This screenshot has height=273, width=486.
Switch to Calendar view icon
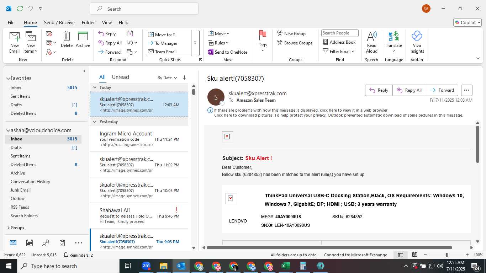coord(30,243)
